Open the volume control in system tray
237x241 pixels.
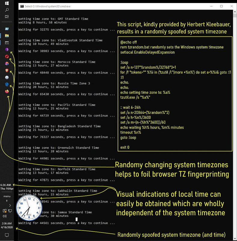pos(5,216)
